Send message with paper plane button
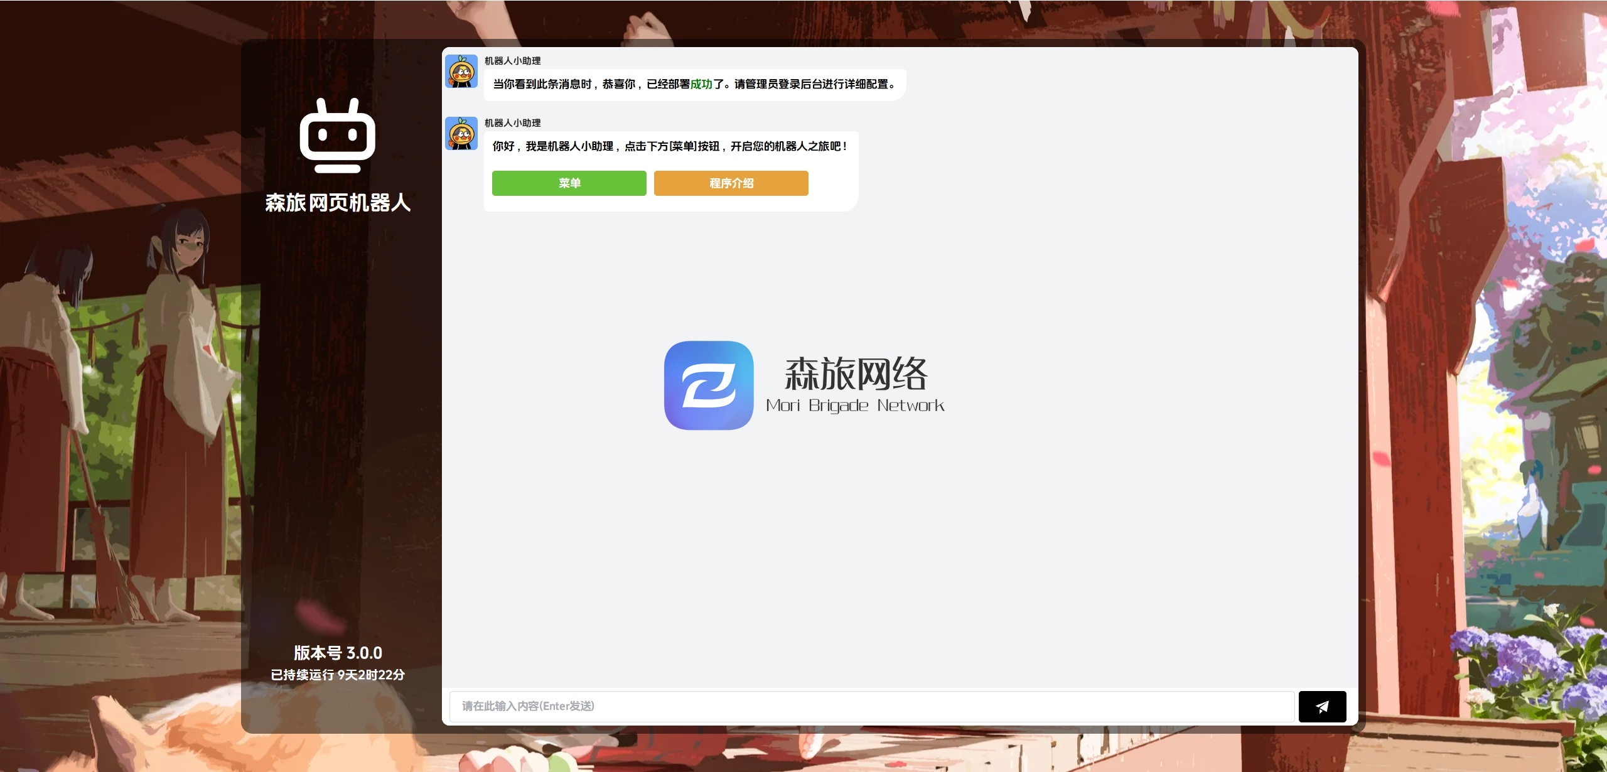This screenshot has width=1607, height=772. coord(1322,706)
